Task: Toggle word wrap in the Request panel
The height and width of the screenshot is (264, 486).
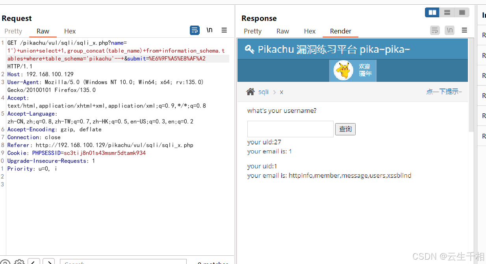Action: click(195, 30)
